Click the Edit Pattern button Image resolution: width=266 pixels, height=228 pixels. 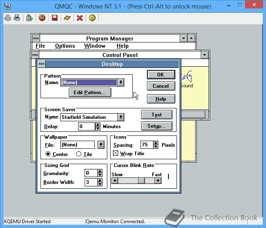tap(90, 93)
